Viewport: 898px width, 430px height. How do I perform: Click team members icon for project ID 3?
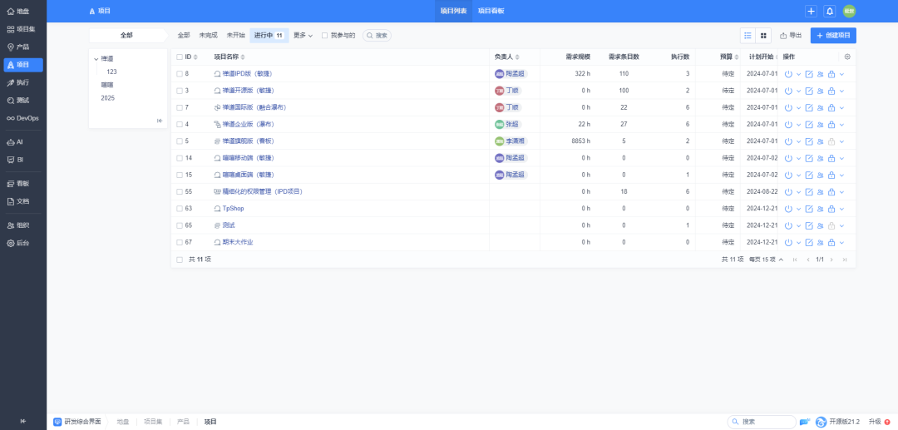(820, 91)
